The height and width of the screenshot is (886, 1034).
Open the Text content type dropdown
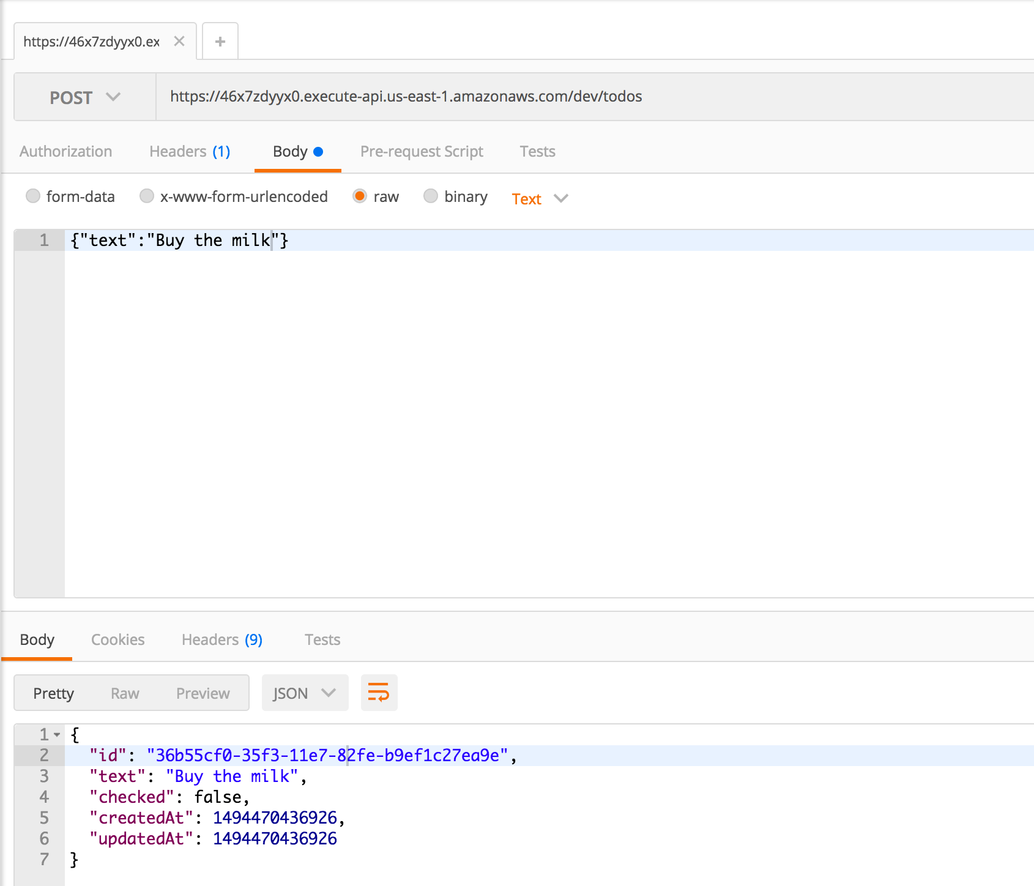pos(540,199)
